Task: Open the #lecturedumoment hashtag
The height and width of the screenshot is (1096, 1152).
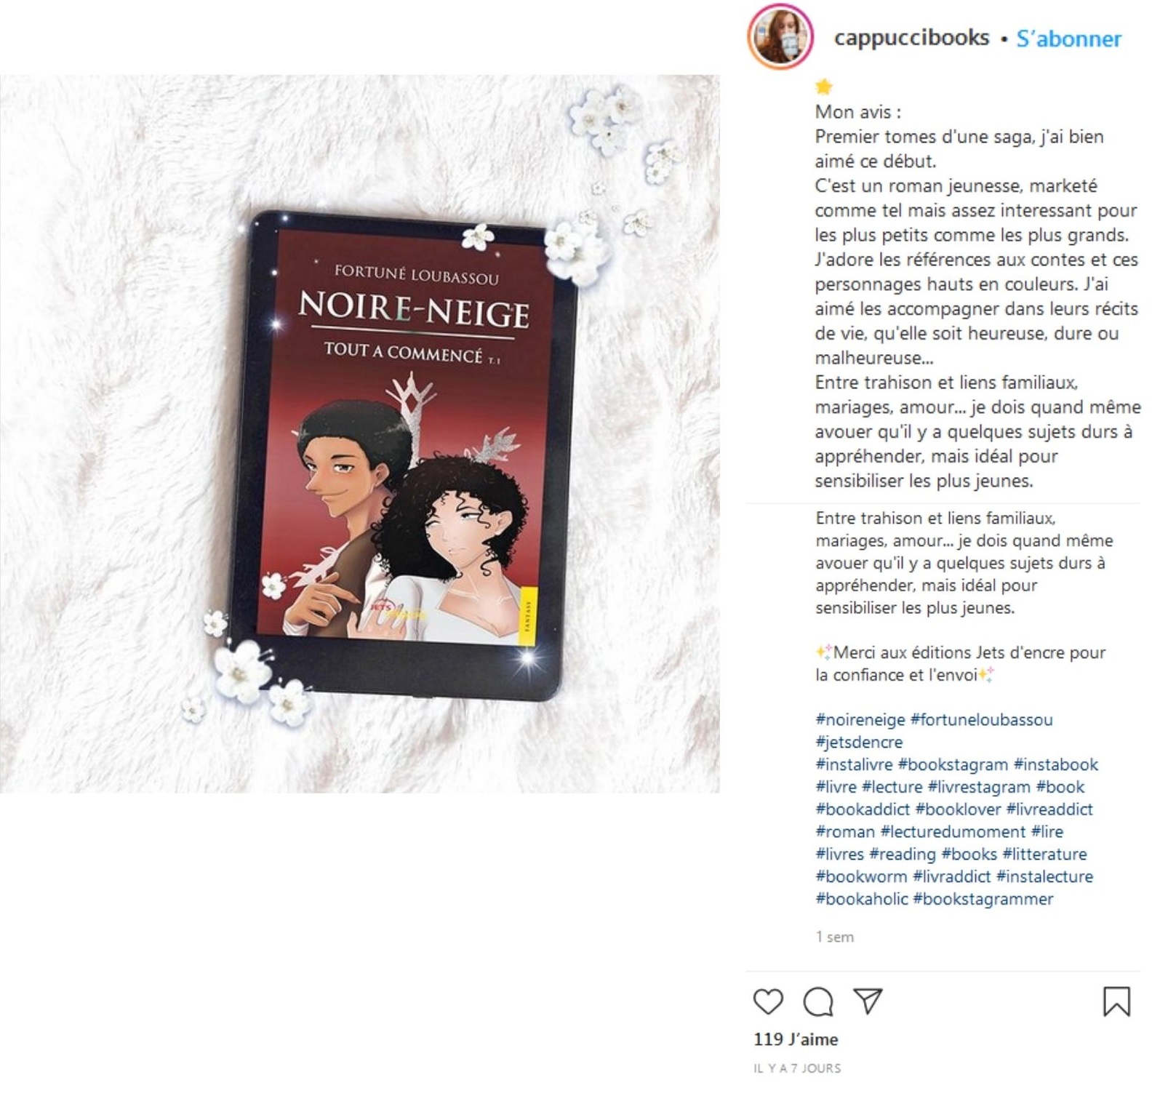Action: tap(953, 831)
